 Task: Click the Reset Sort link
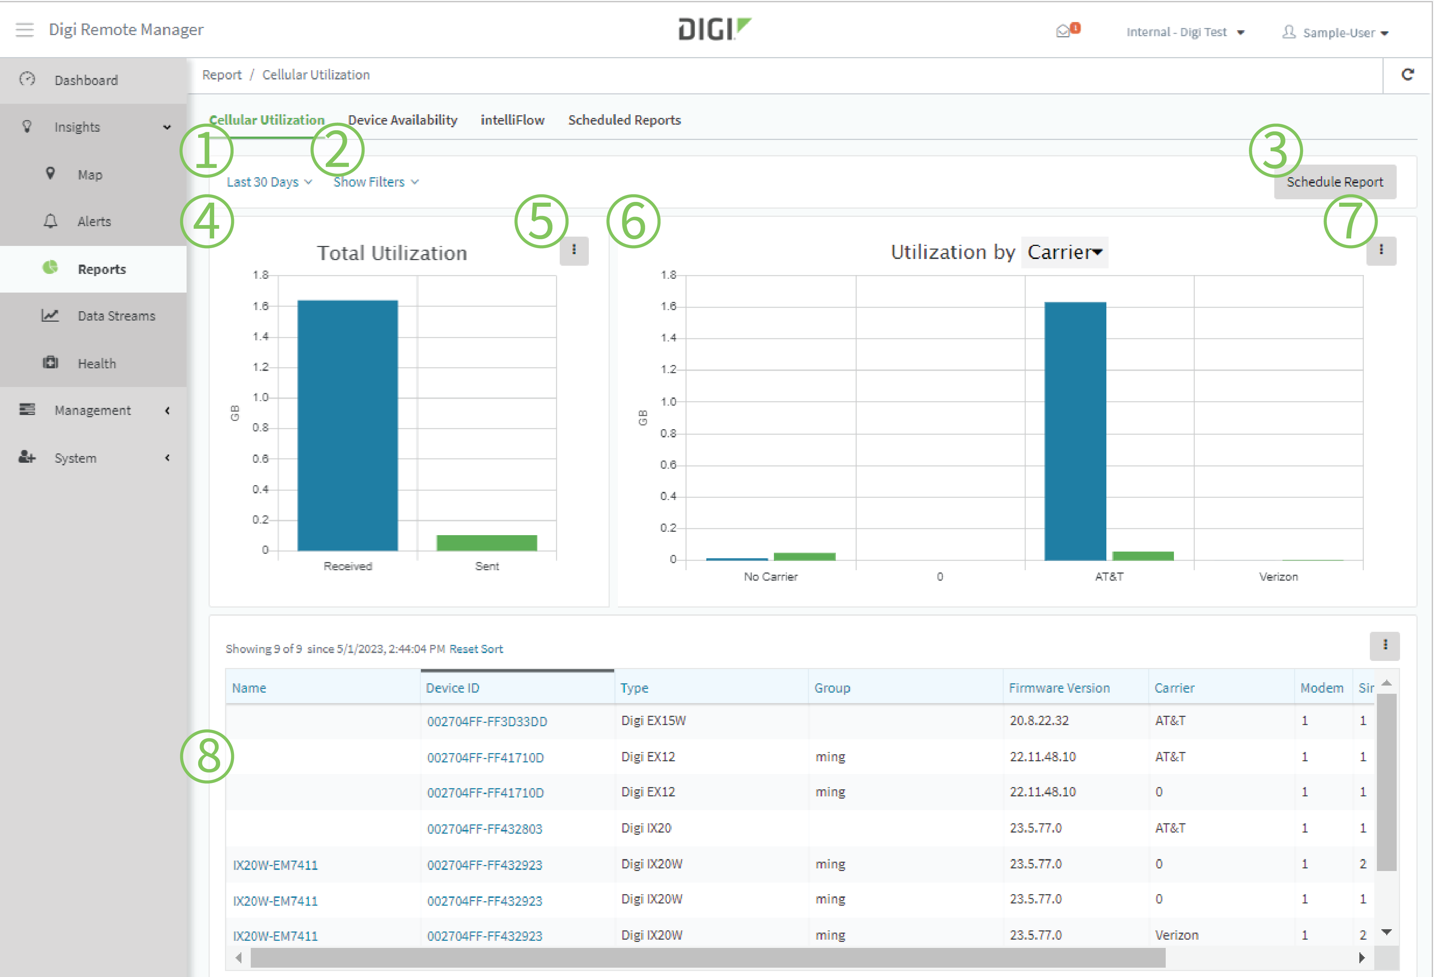(x=476, y=649)
